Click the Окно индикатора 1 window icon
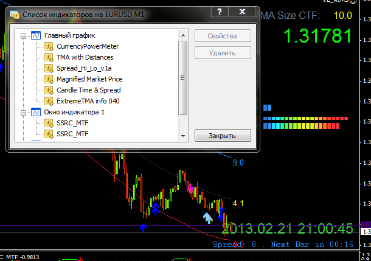 36,112
